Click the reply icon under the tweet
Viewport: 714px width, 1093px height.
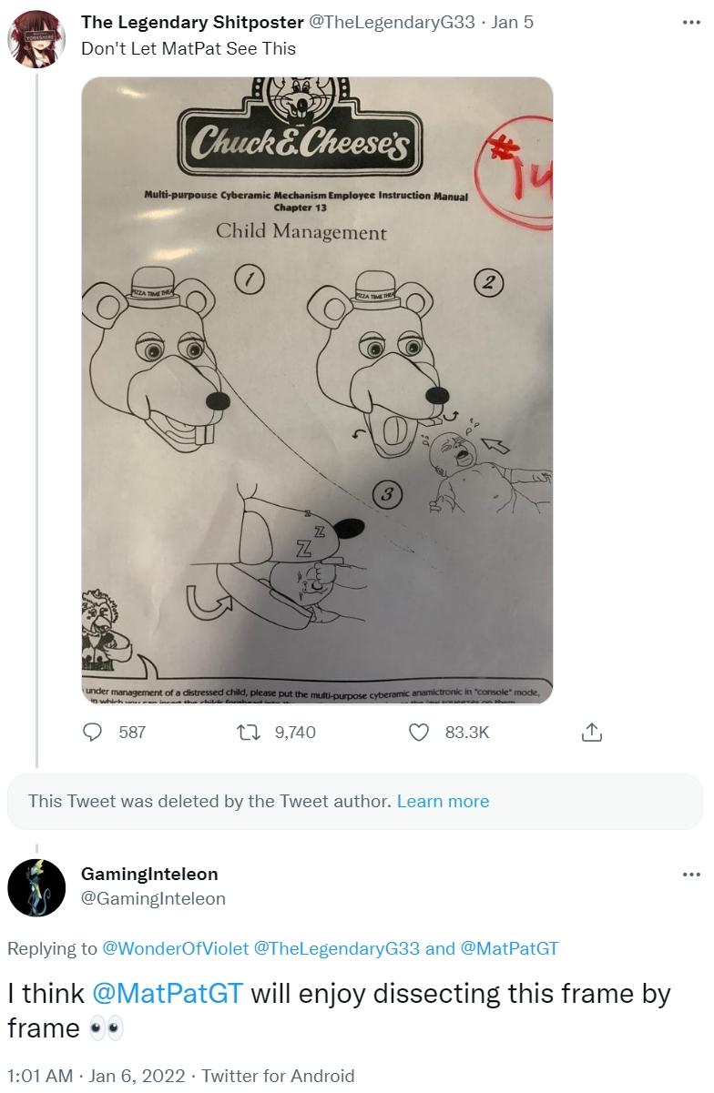click(x=95, y=732)
